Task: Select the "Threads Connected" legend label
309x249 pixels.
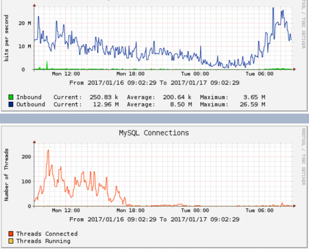Action: pos(47,234)
